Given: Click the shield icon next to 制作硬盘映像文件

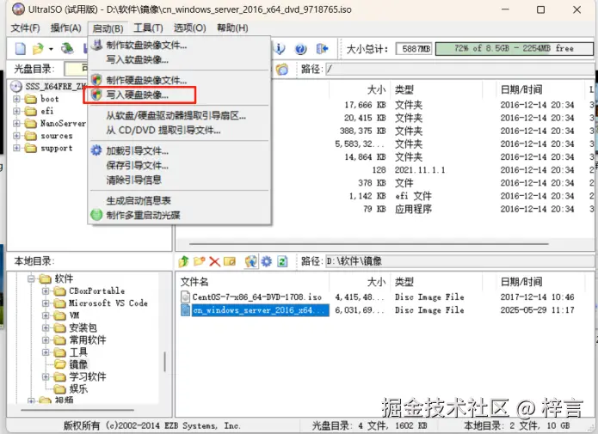Looking at the screenshot, I should point(96,80).
